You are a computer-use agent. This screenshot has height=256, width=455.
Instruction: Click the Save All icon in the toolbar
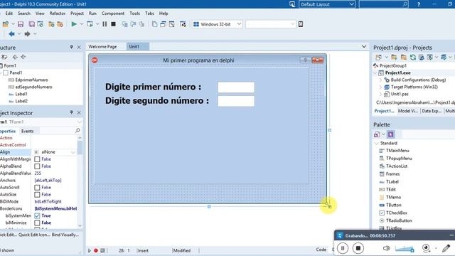(31, 24)
